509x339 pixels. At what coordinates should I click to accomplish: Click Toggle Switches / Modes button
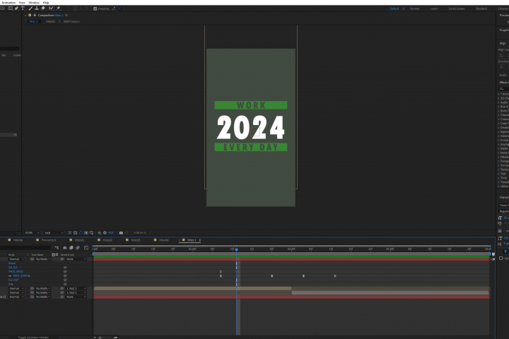[x=33, y=338]
